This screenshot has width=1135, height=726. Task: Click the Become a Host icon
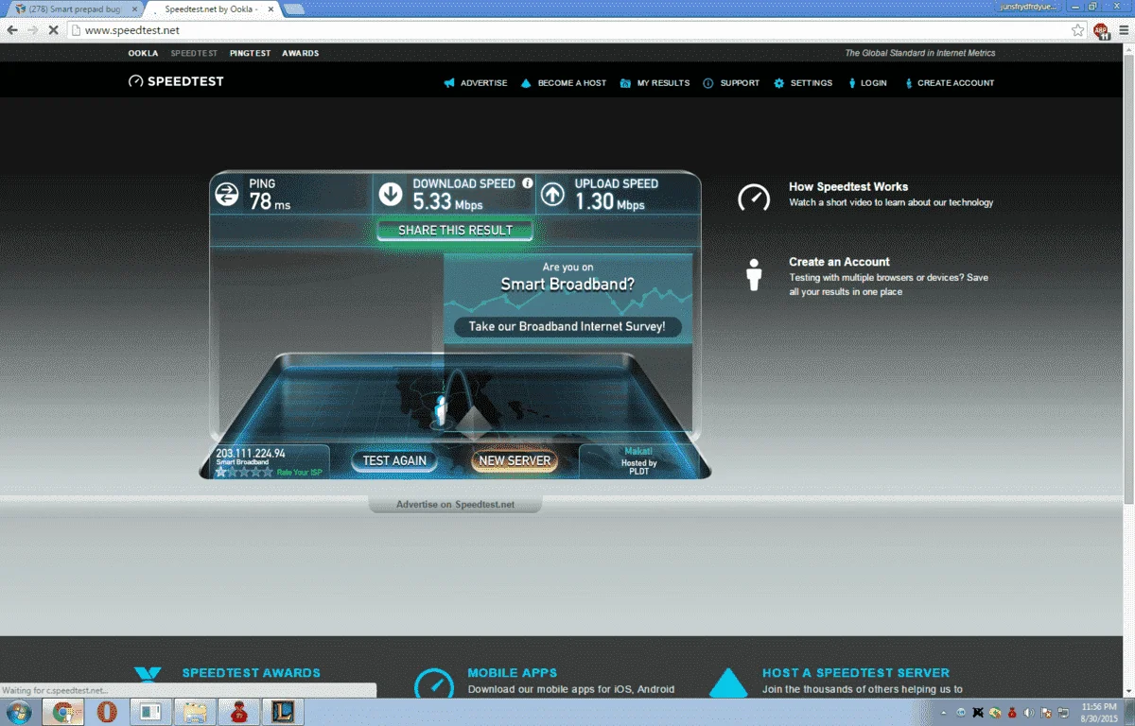click(527, 83)
